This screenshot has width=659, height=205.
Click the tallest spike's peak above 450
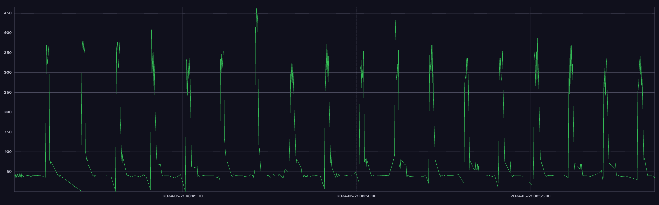tap(257, 8)
